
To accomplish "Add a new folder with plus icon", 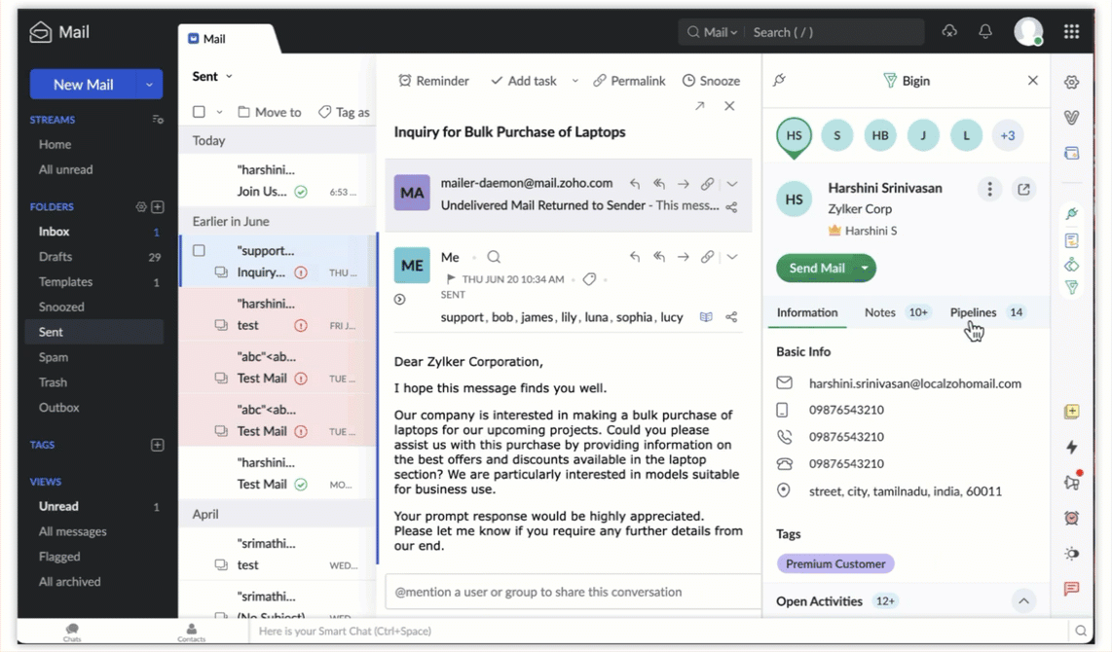I will 158,207.
